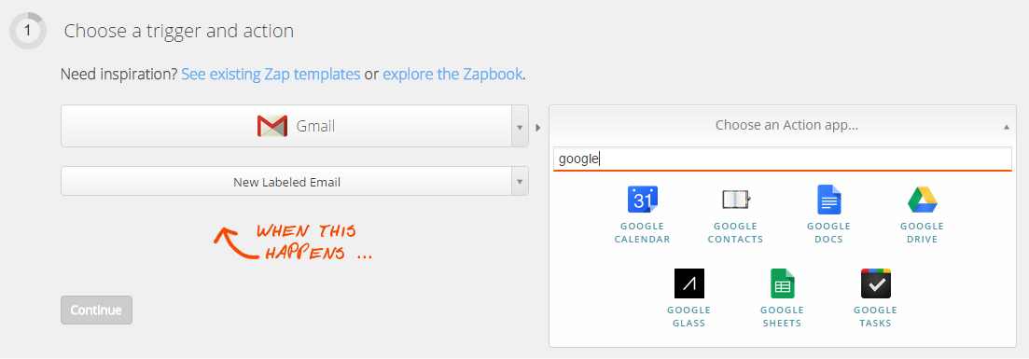Click the Google Sheets text label
Image resolution: width=1029 pixels, height=359 pixels.
click(x=782, y=316)
